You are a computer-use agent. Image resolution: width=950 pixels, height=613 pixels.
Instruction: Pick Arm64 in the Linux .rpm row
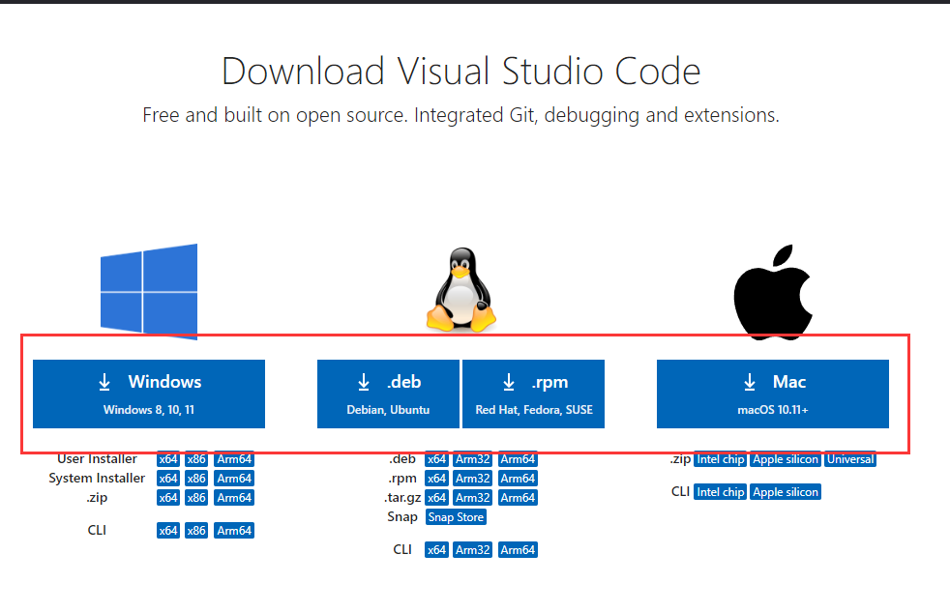pos(518,479)
